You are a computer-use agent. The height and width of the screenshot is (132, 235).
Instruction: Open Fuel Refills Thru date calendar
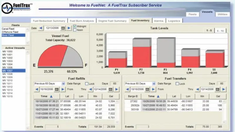[x=110, y=89]
